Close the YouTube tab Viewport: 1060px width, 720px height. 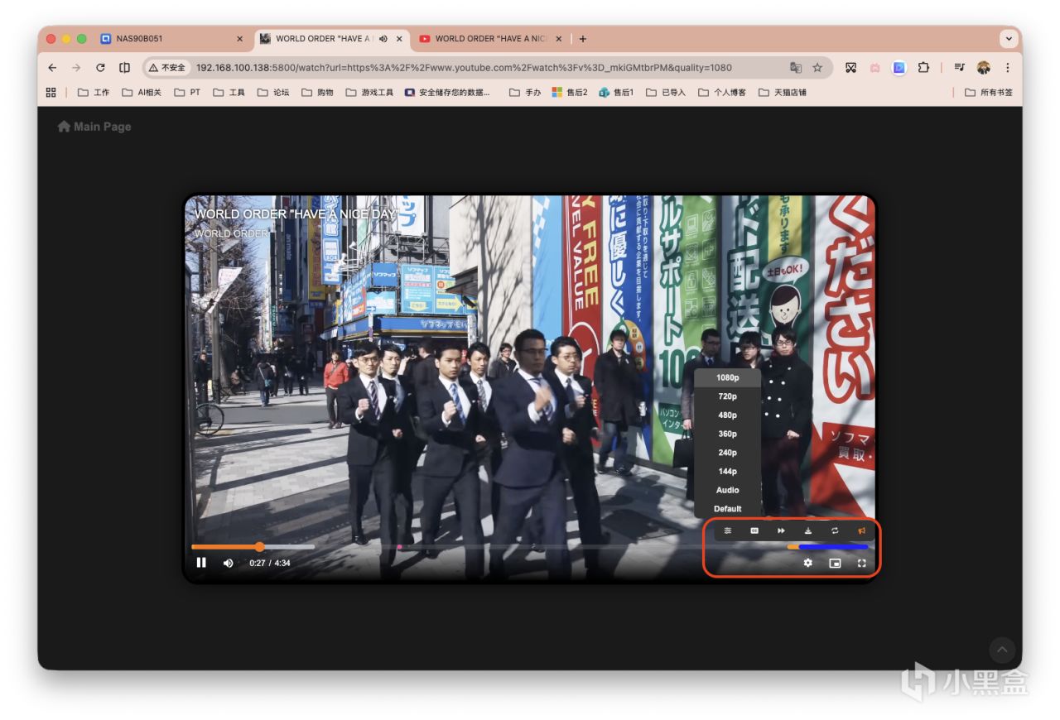click(x=559, y=39)
